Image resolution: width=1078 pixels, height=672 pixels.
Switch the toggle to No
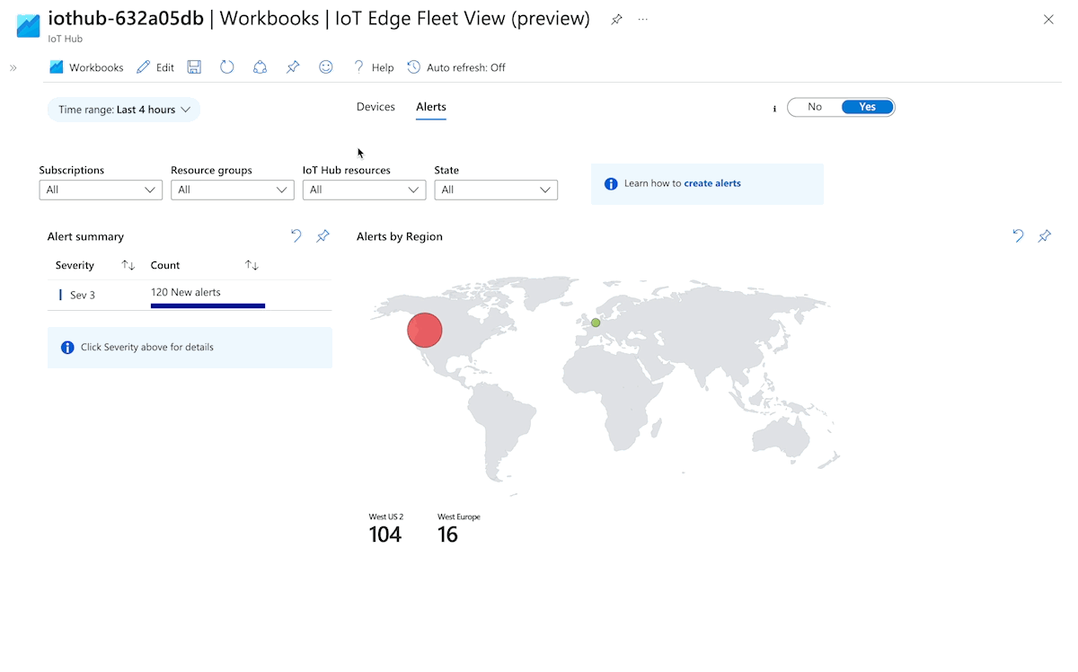(x=815, y=107)
